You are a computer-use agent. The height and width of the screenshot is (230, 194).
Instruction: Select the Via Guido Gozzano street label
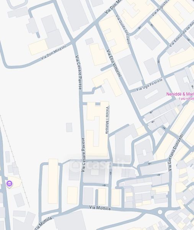[x=123, y=29]
